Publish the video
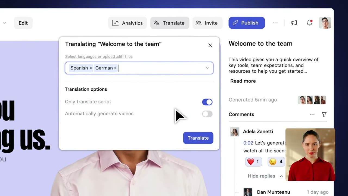The width and height of the screenshot is (348, 196). click(x=247, y=23)
